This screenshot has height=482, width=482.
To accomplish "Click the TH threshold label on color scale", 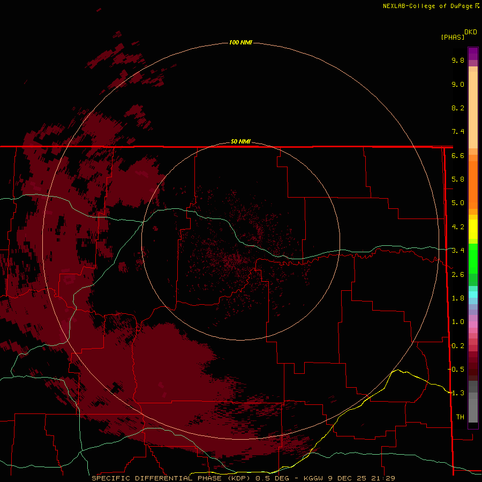I will 460,417.
